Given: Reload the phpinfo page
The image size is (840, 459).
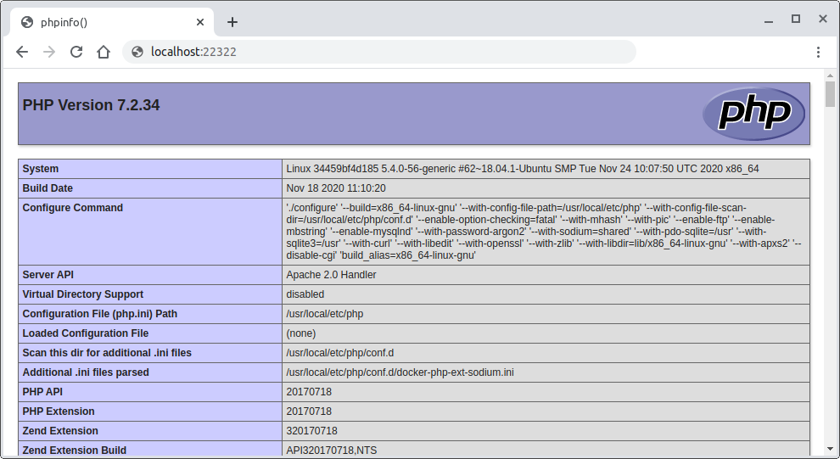Looking at the screenshot, I should 76,52.
